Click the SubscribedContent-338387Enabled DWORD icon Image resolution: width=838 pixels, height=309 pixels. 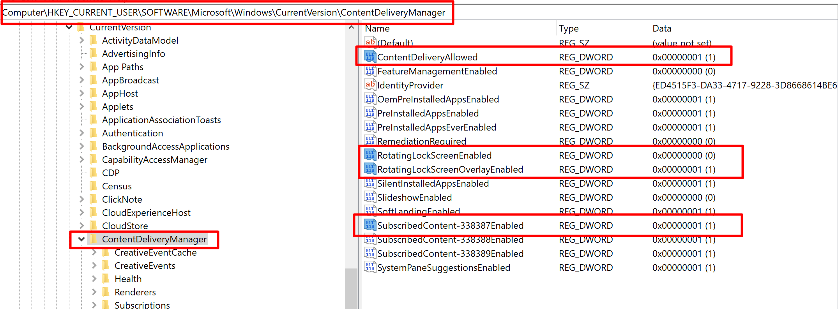click(370, 225)
